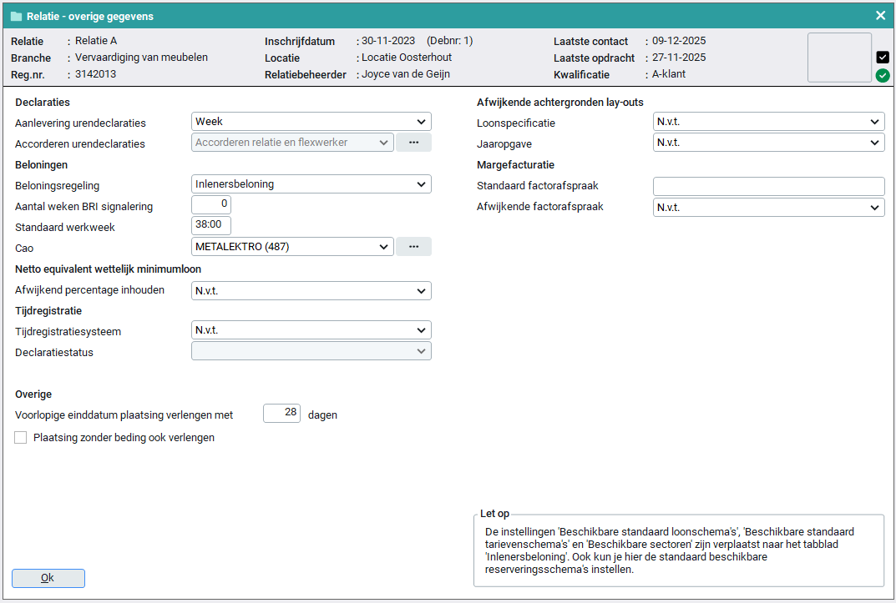The height and width of the screenshot is (603, 896).
Task: Open Afwijkende factorafspraak dropdown
Action: [x=768, y=207]
